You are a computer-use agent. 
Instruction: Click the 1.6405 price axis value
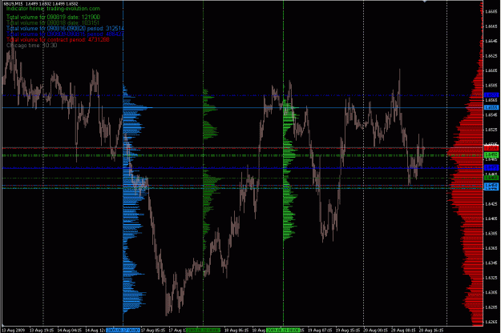tap(491, 219)
